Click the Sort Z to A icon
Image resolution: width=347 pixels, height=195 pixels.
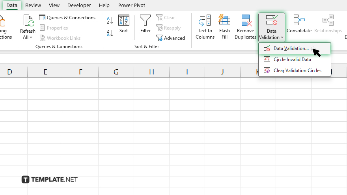pyautogui.click(x=110, y=33)
